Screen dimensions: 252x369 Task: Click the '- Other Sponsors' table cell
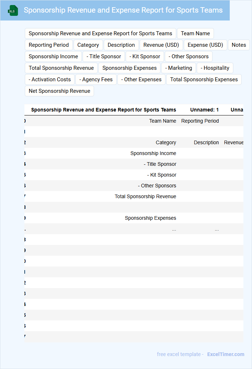157,186
